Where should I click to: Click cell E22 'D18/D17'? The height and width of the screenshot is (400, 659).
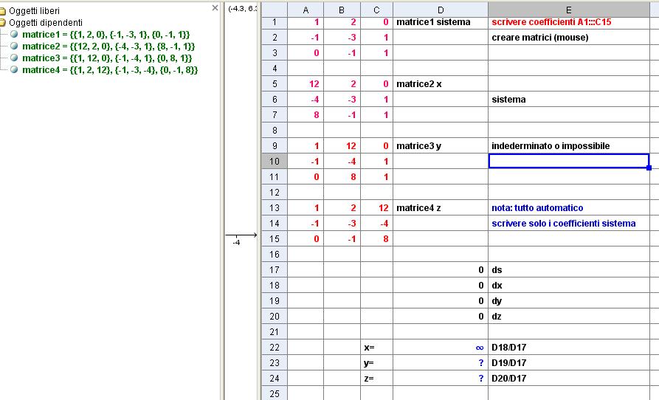pos(569,348)
